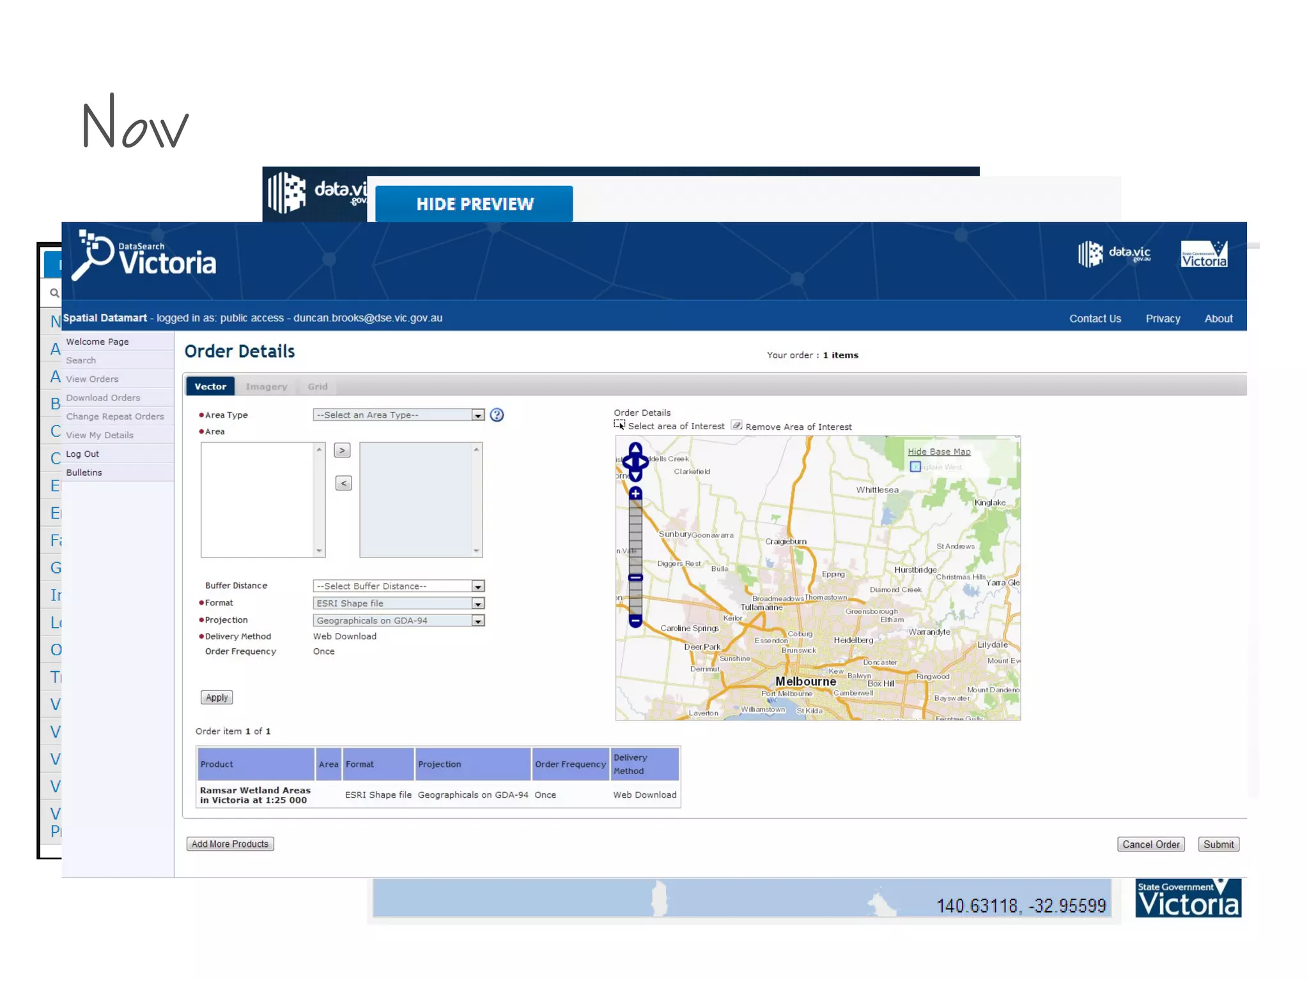Open the Area Type dropdown
The image size is (1309, 981).
(x=477, y=415)
